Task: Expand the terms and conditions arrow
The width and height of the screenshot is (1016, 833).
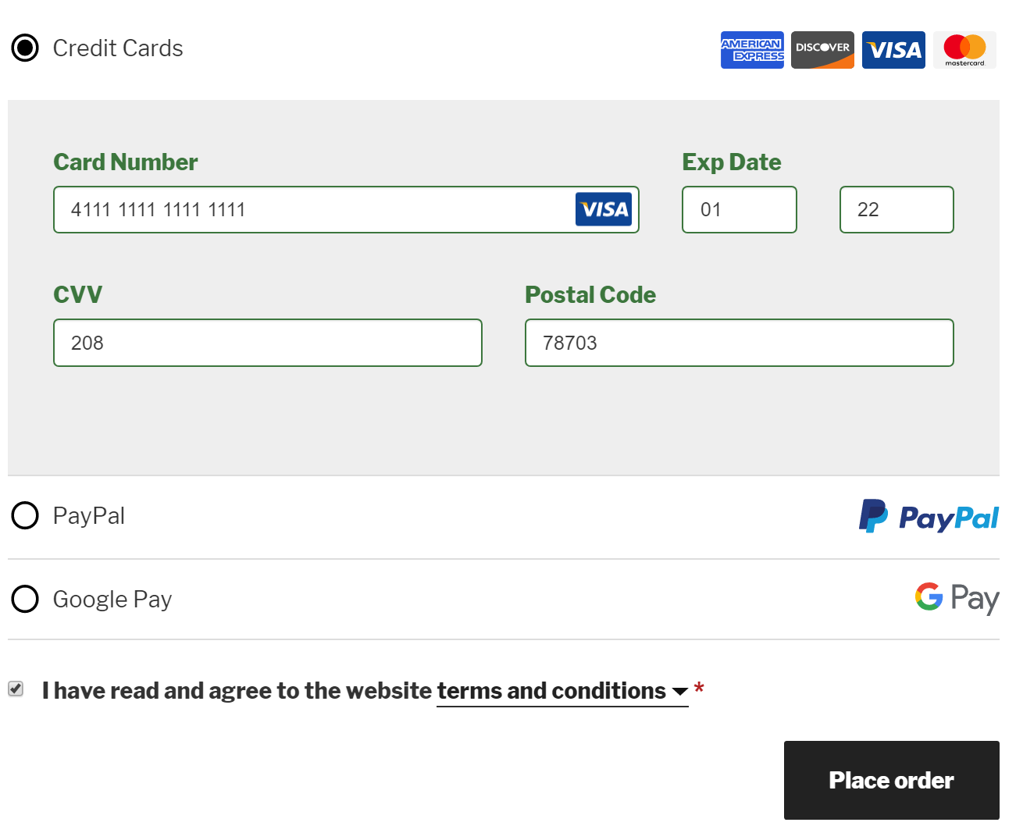Action: (679, 692)
